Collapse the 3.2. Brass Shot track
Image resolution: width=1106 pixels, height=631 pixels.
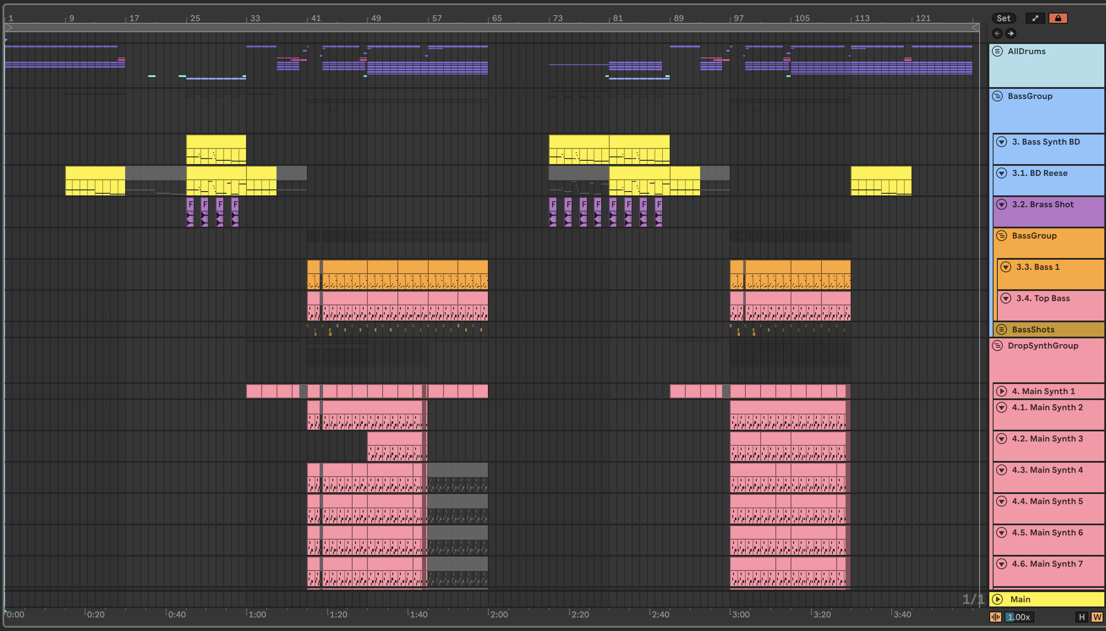(x=1001, y=204)
